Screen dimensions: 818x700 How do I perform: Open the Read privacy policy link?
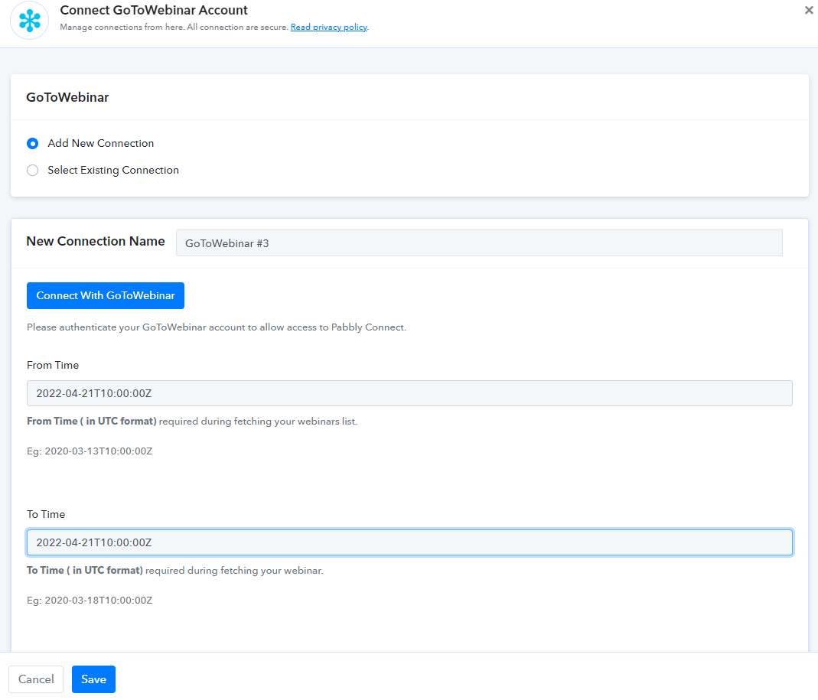(329, 27)
